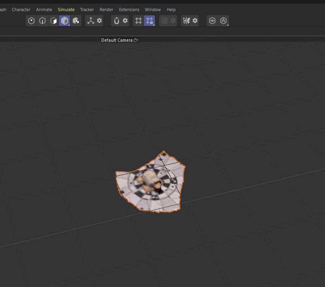
Task: Toggle Workplane mode with the grid icon
Action: (138, 21)
